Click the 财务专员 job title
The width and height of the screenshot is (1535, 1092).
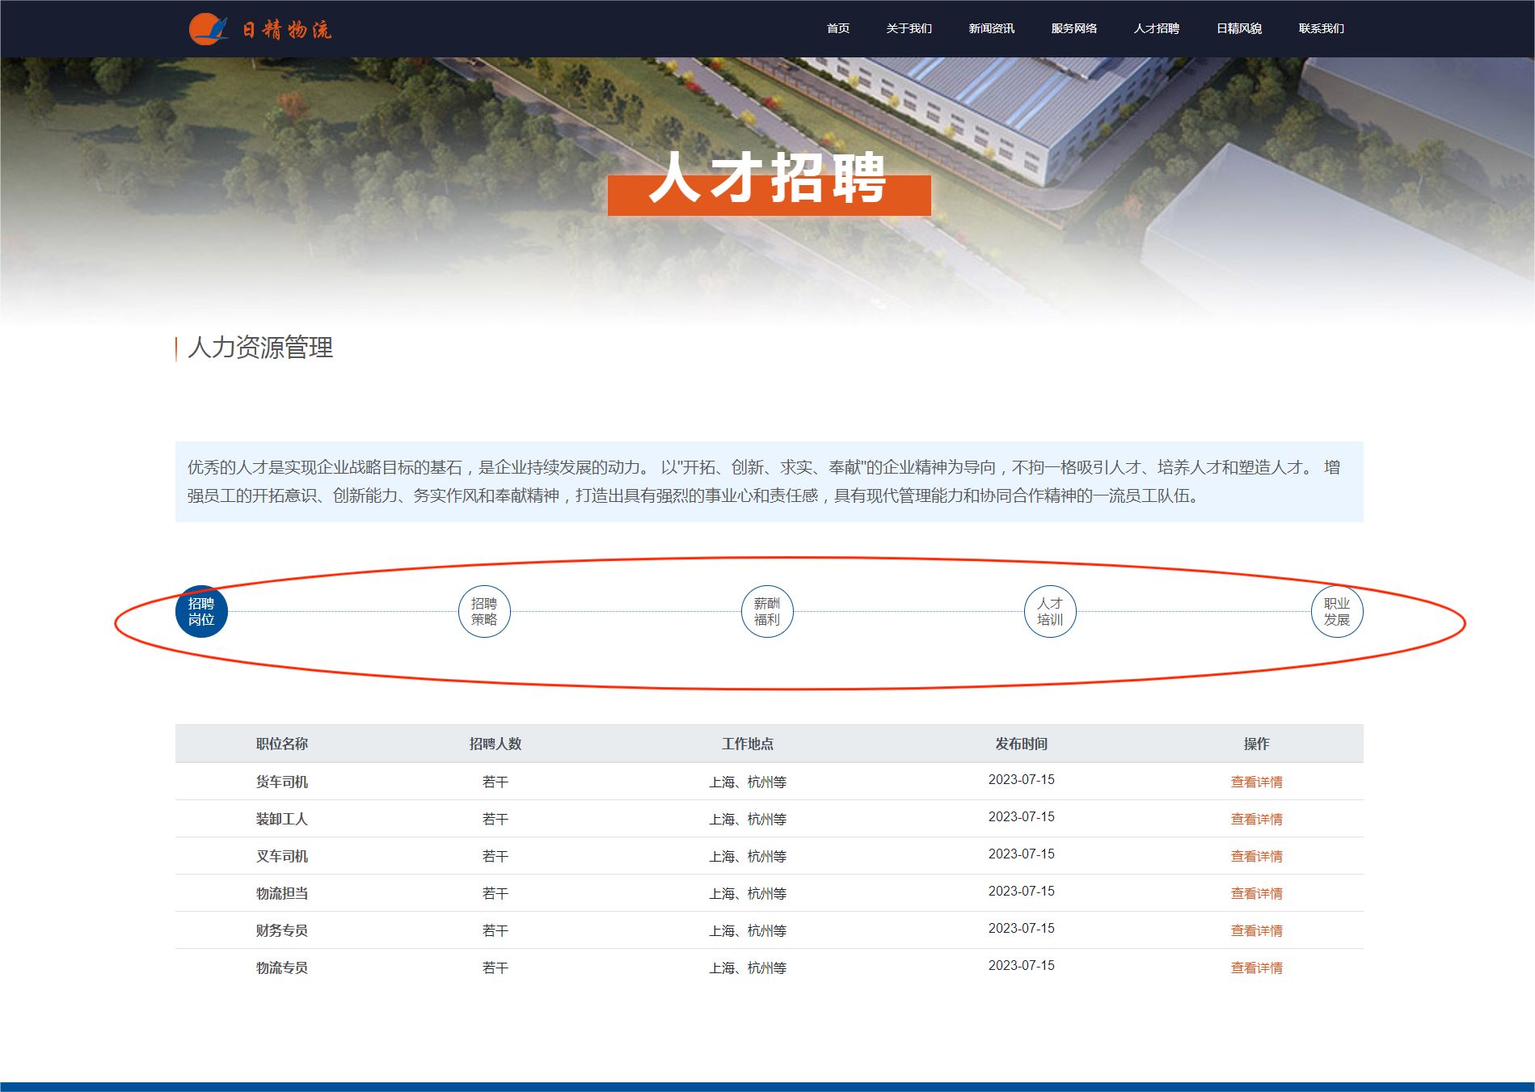click(x=282, y=930)
